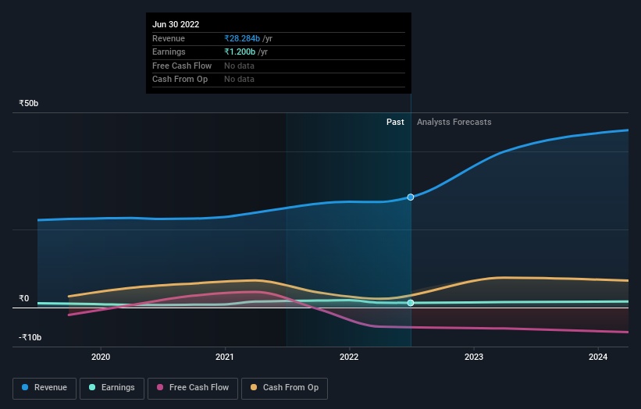
Task: Click the 2022 x-axis label
Action: click(x=349, y=357)
